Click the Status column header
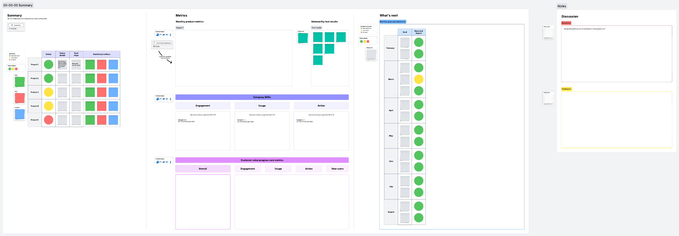 tap(49, 54)
